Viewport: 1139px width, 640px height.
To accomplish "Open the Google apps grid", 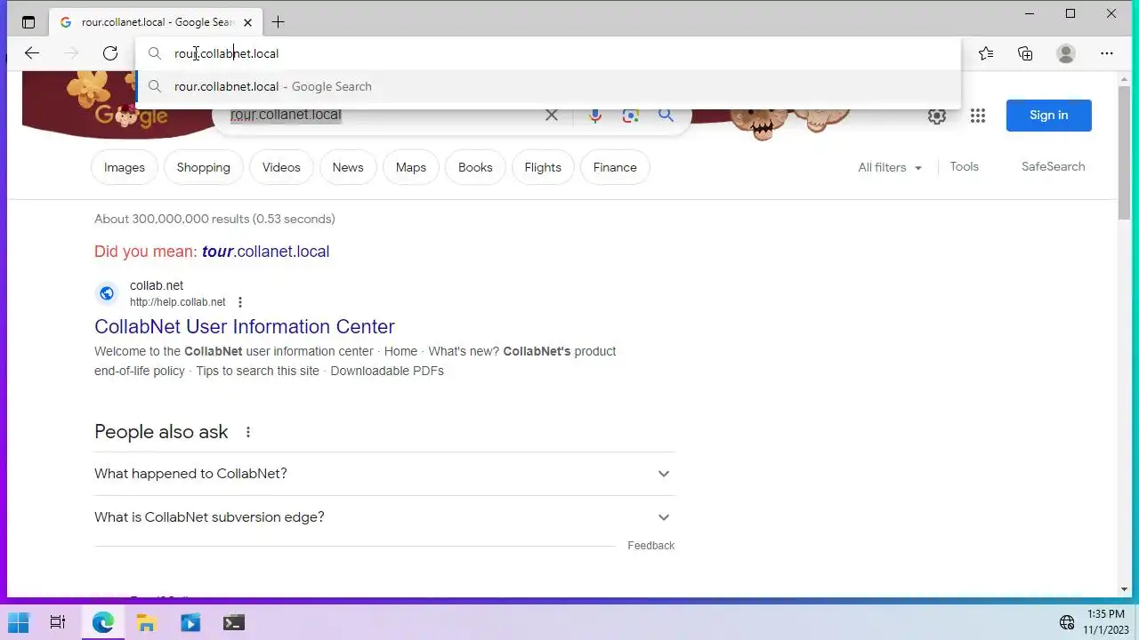I will [x=978, y=116].
